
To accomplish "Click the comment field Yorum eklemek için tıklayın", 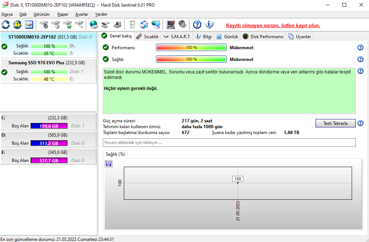I will [x=229, y=142].
